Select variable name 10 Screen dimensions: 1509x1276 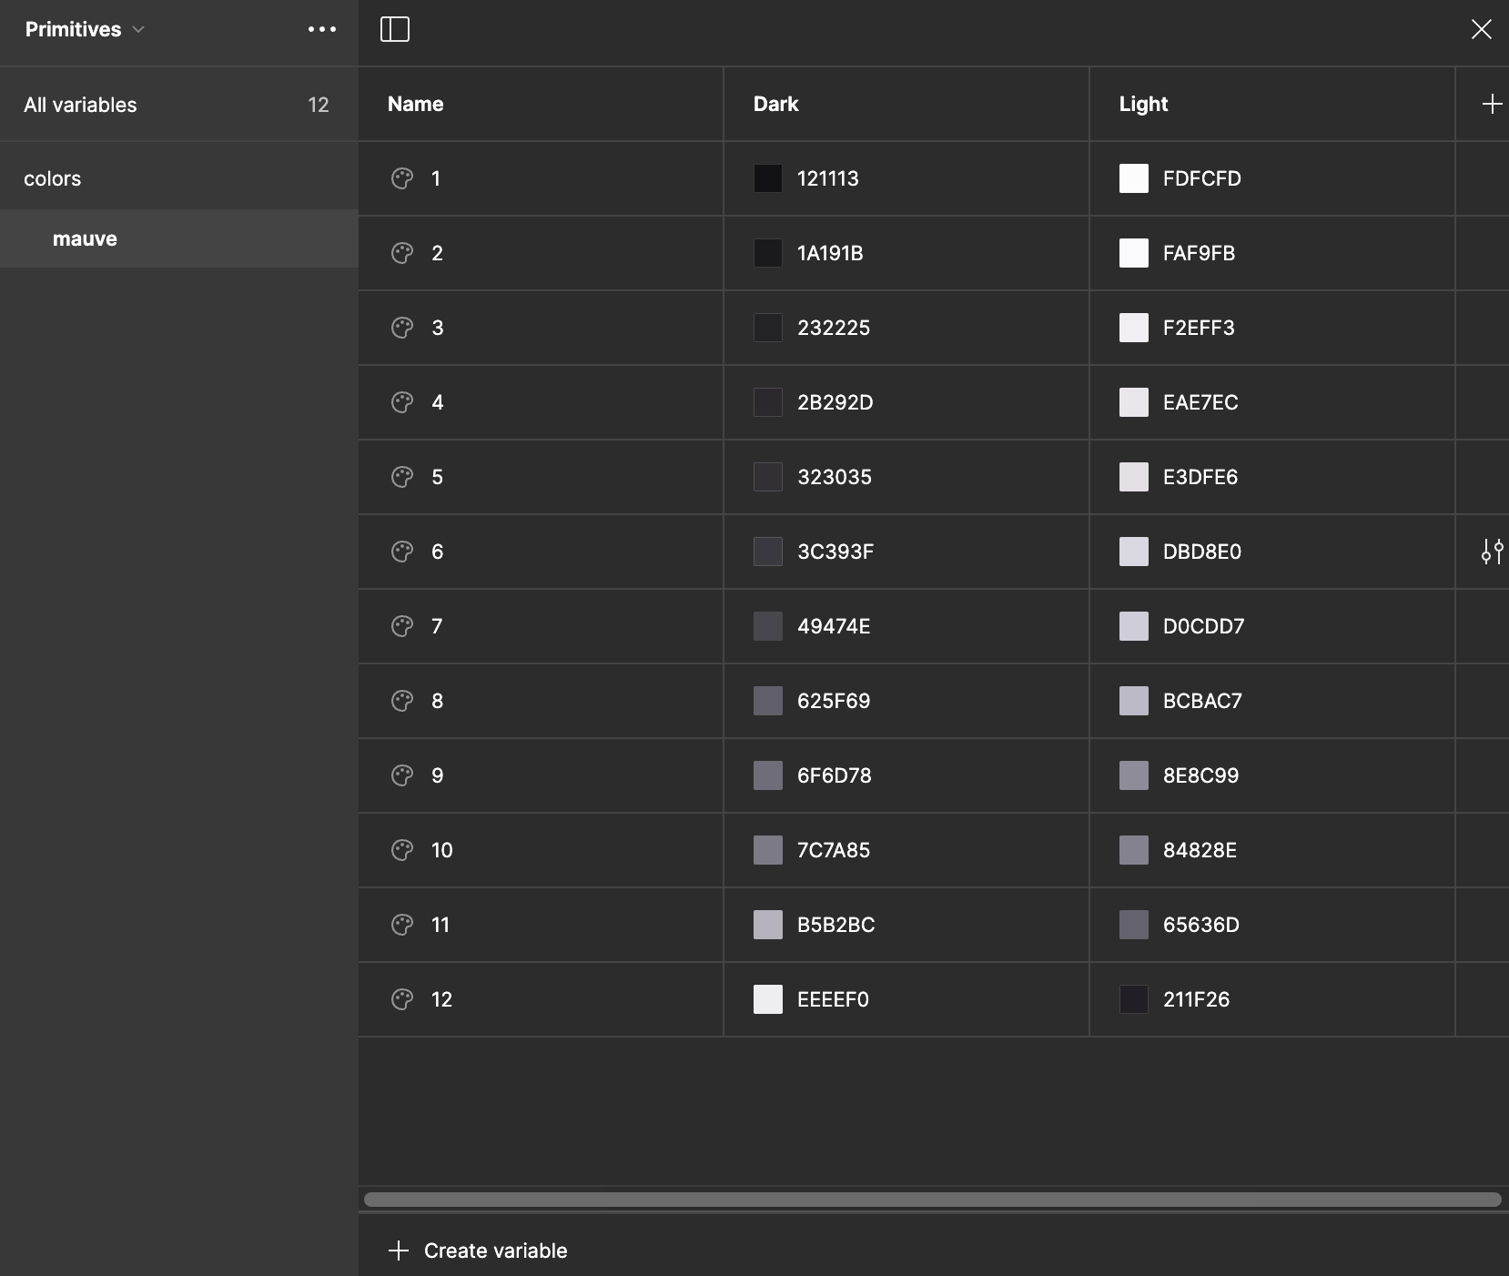click(x=442, y=850)
